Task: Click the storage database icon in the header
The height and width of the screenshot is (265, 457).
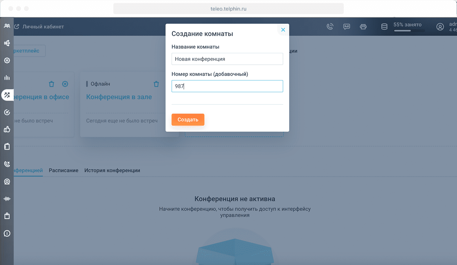Action: [384, 27]
